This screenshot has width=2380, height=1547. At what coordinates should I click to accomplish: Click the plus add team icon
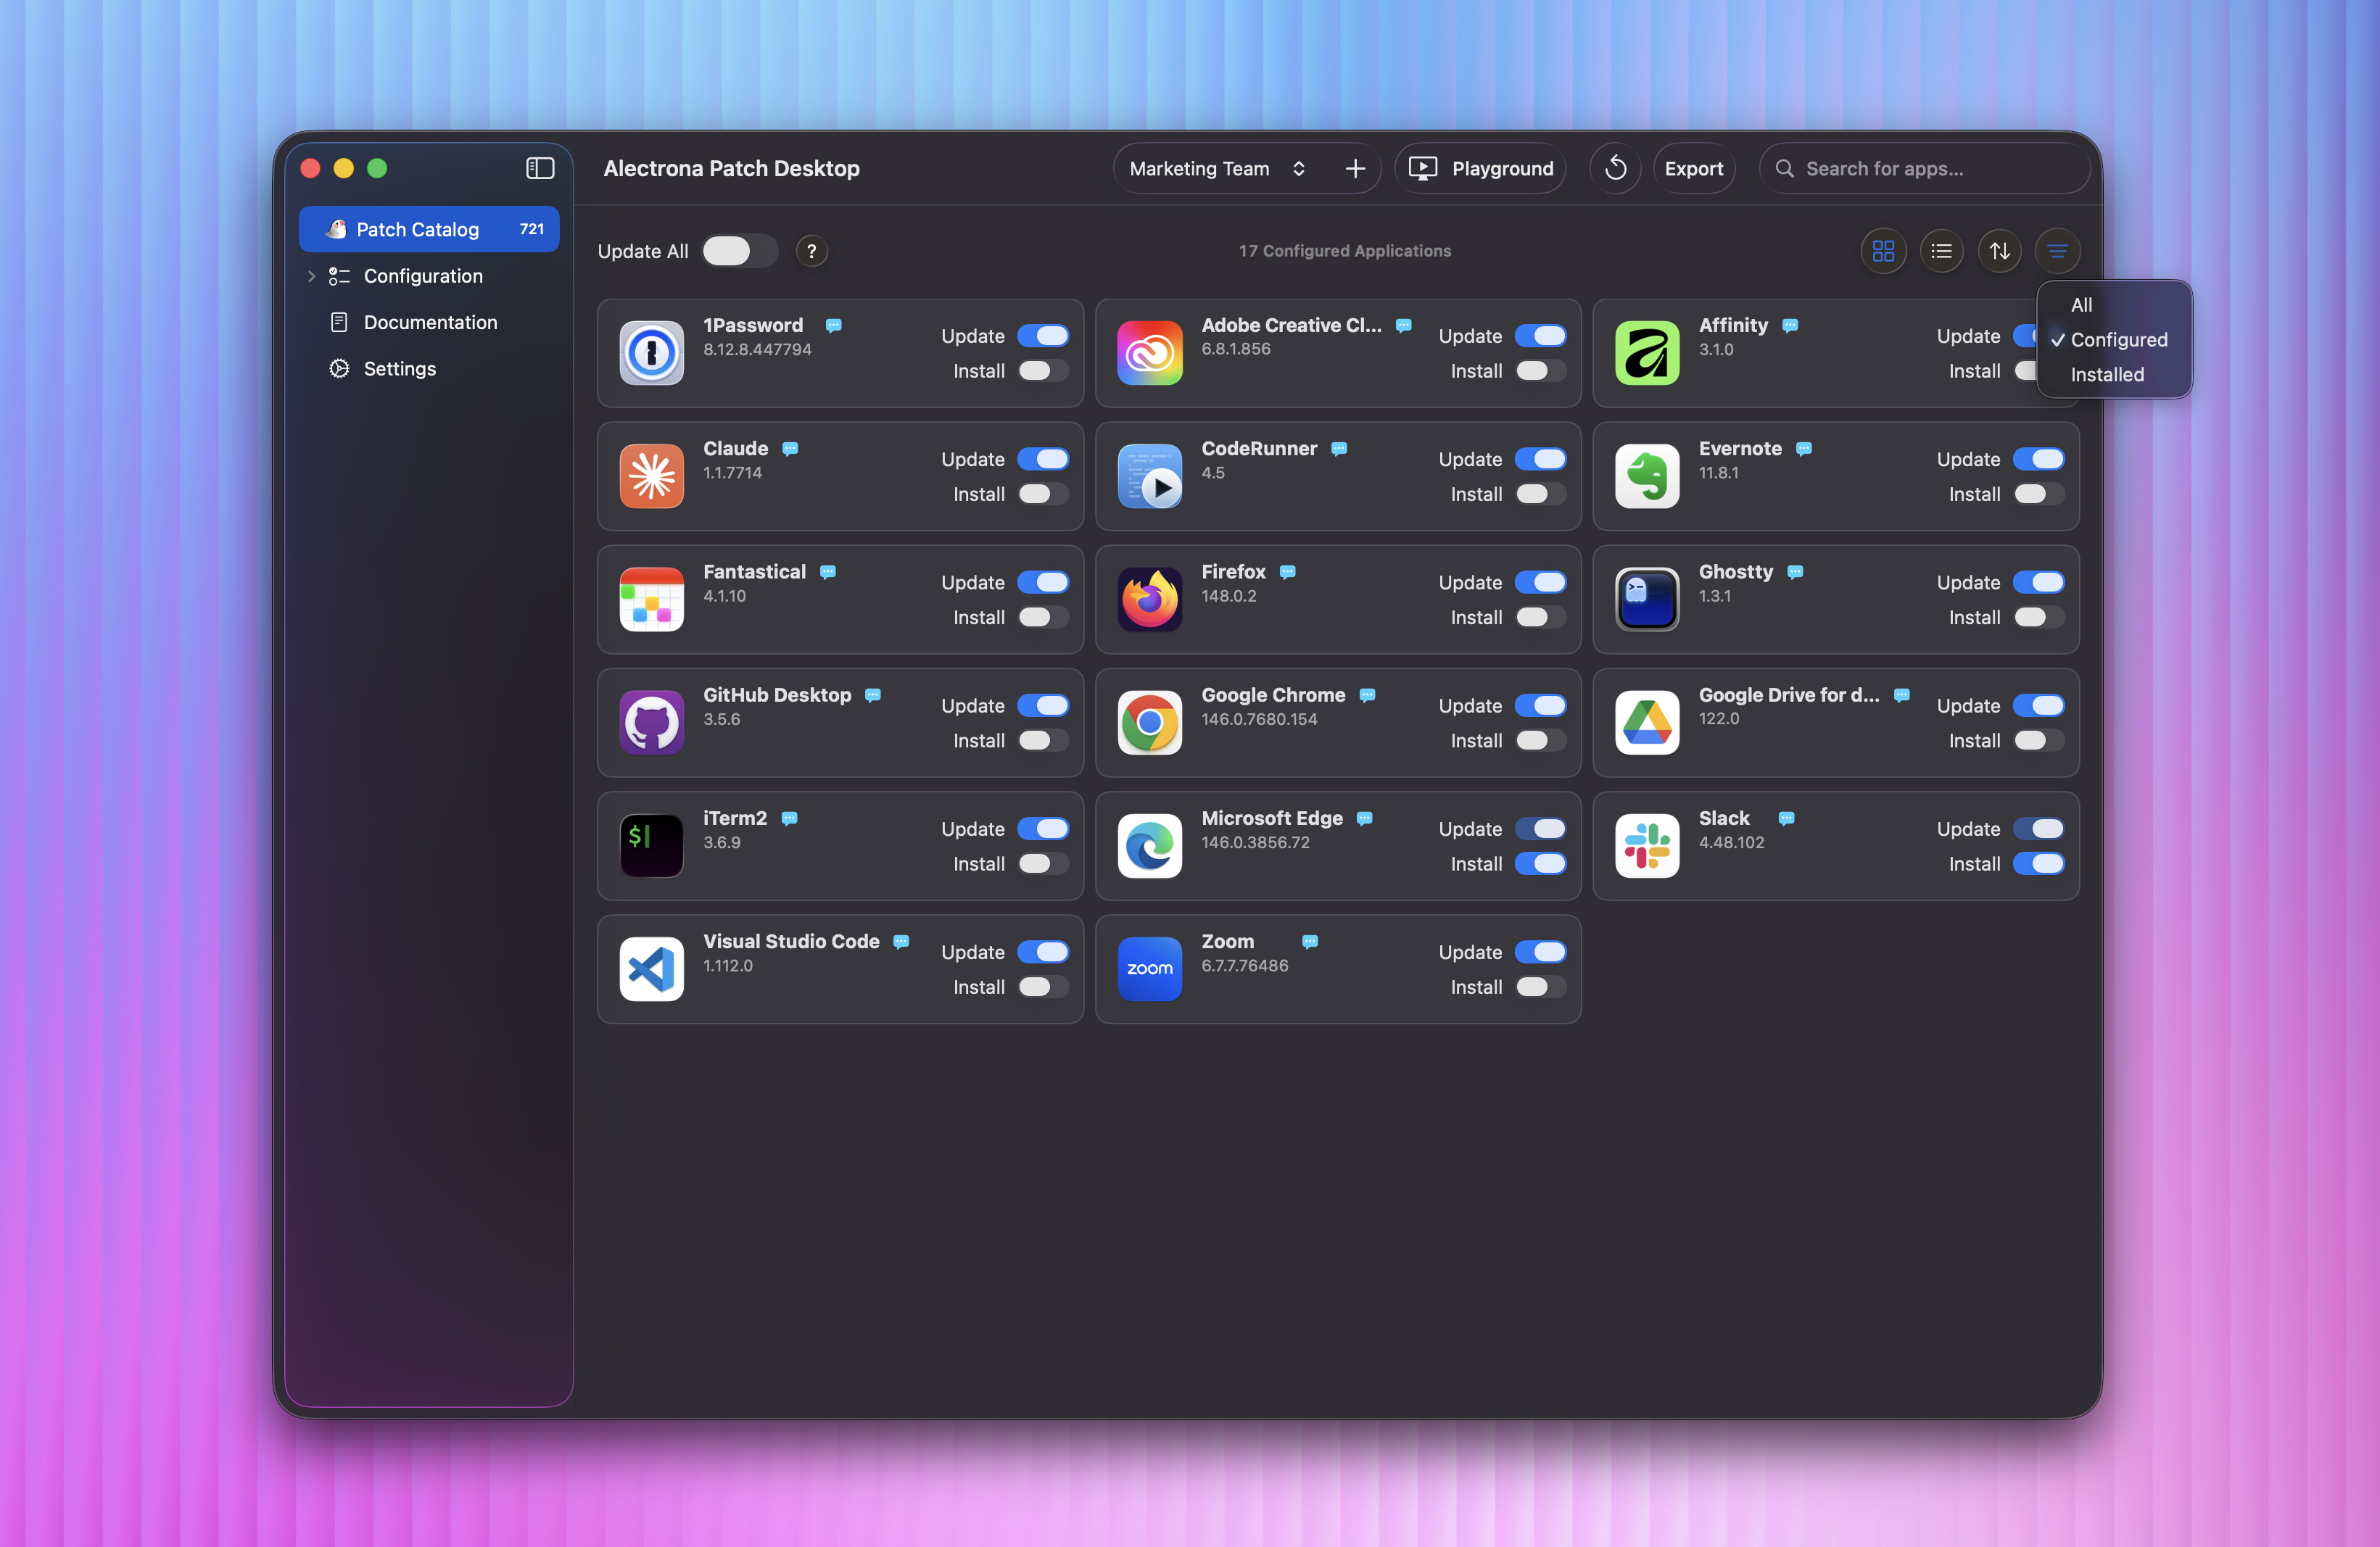[1355, 169]
